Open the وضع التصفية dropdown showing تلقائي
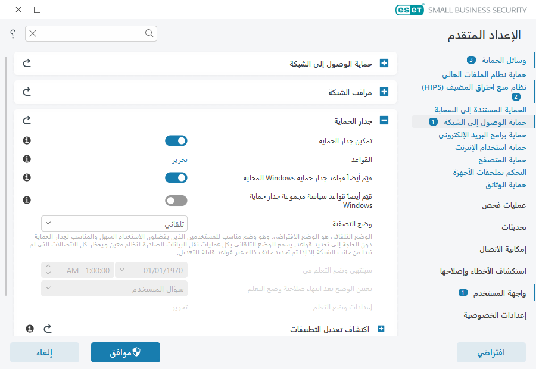The height and width of the screenshot is (369, 536). pos(114,222)
